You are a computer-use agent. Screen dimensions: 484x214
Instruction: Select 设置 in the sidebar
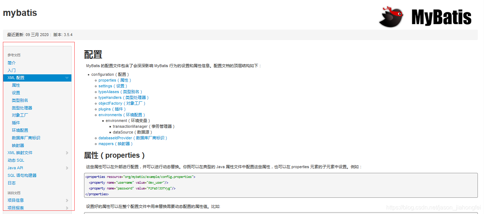click(x=16, y=92)
